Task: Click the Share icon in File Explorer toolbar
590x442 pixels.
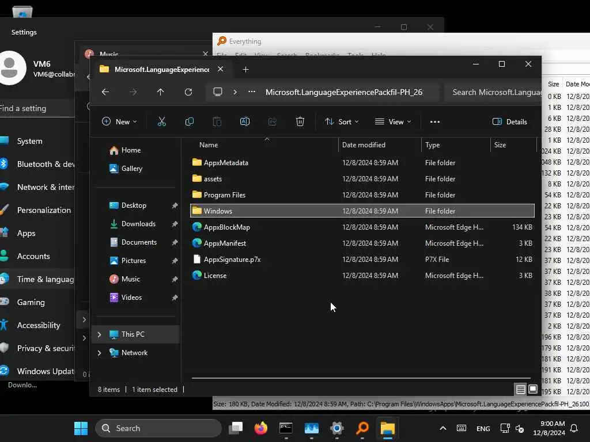Action: (272, 121)
